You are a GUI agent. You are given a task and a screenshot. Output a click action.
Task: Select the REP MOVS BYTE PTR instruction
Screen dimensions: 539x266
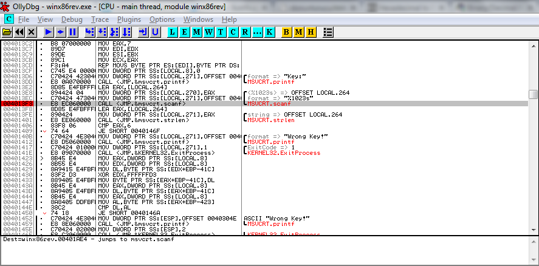point(168,66)
